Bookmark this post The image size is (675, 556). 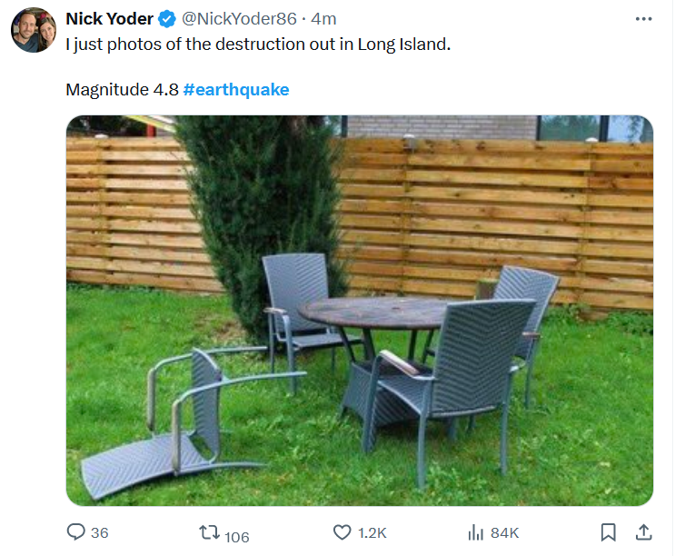(609, 532)
